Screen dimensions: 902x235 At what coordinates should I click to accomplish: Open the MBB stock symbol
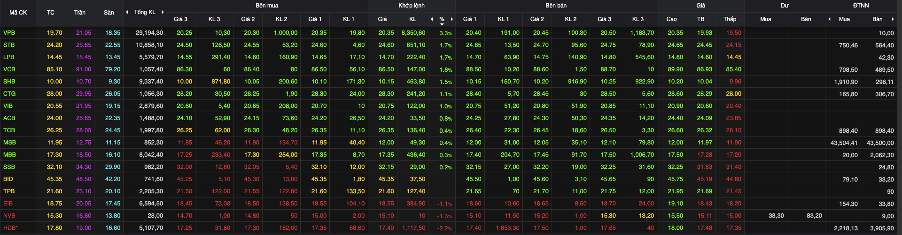(9, 155)
